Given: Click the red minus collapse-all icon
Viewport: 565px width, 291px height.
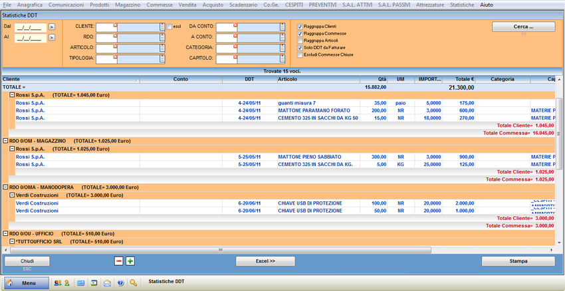Looking at the screenshot, I should [x=119, y=261].
